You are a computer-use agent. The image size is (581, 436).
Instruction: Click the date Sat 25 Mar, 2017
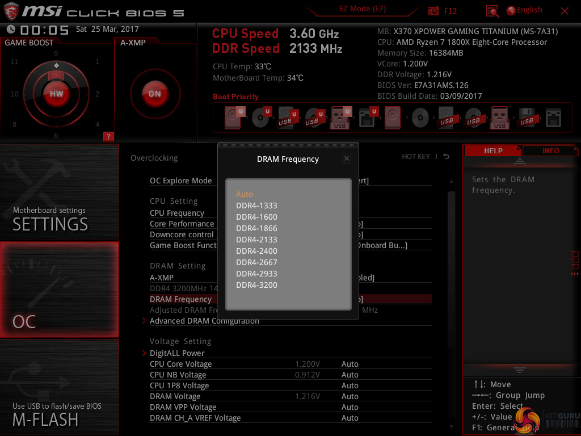[x=107, y=29]
